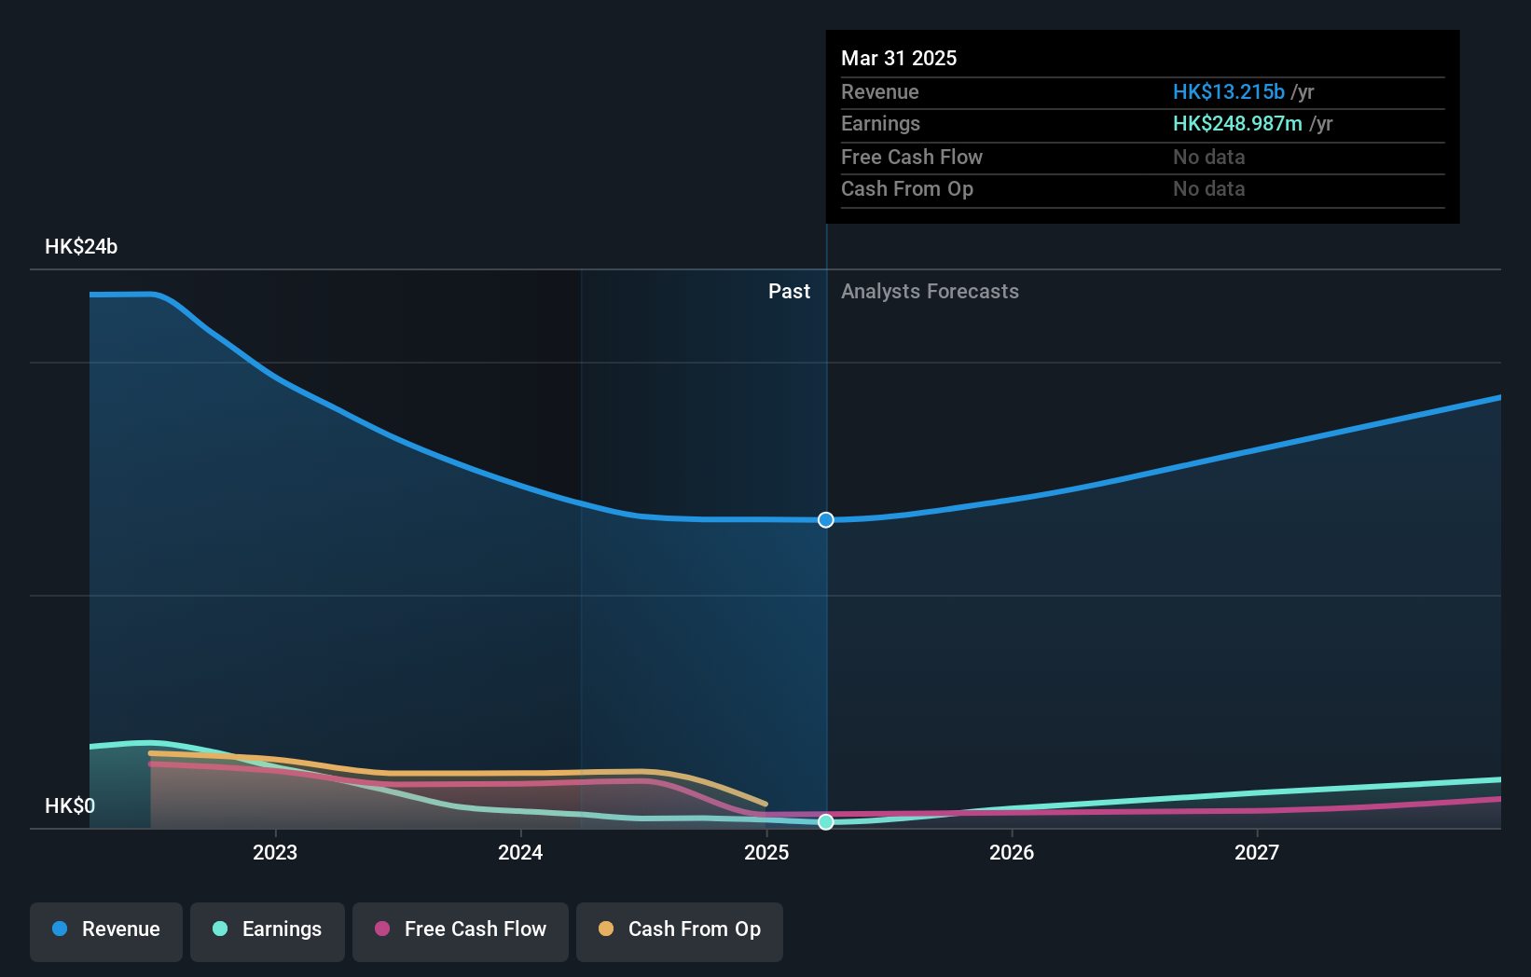Click the Mar 31 2025 tooltip date
The height and width of the screenshot is (977, 1531).
tap(899, 58)
